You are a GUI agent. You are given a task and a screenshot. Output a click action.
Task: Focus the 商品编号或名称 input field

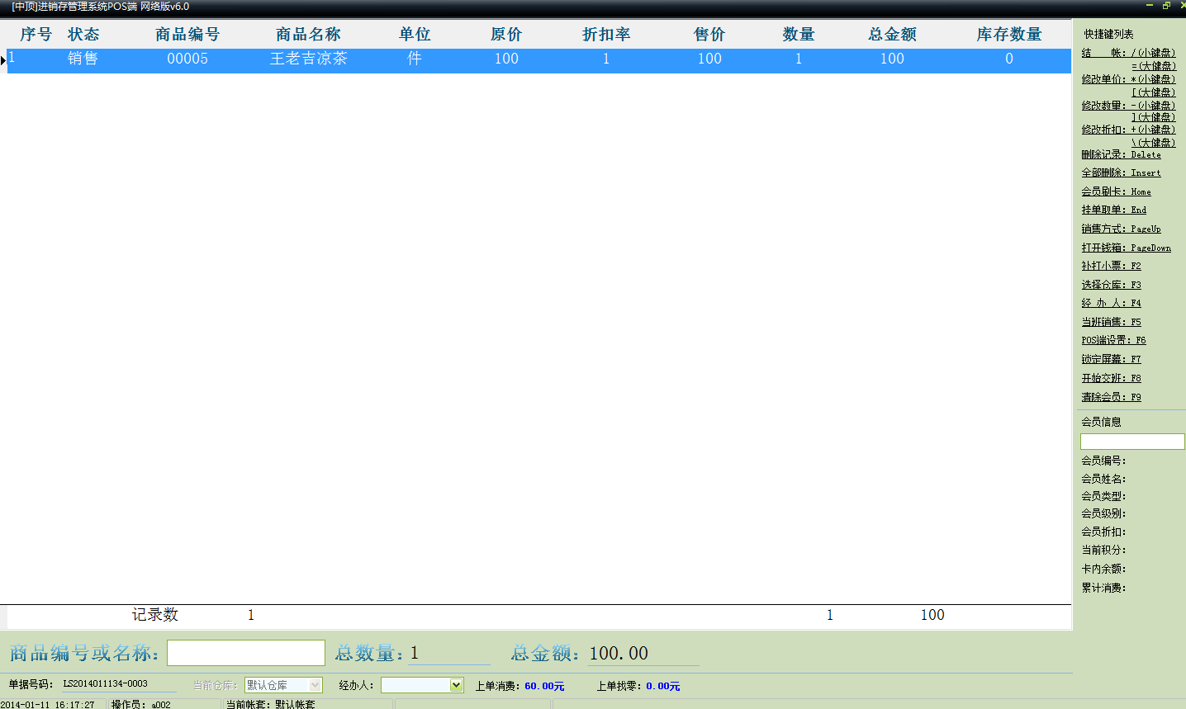click(x=246, y=653)
